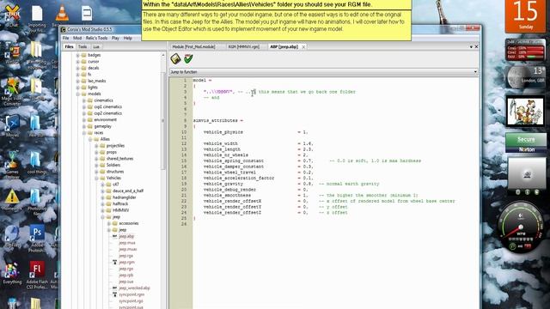Select the halftrack folder
Screen dimensions: 550x309
pos(120,204)
